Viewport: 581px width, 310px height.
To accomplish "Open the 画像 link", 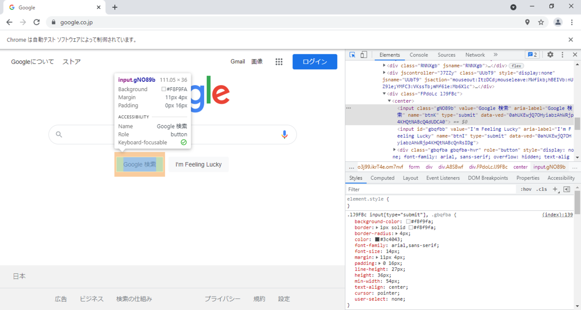I will click(257, 62).
